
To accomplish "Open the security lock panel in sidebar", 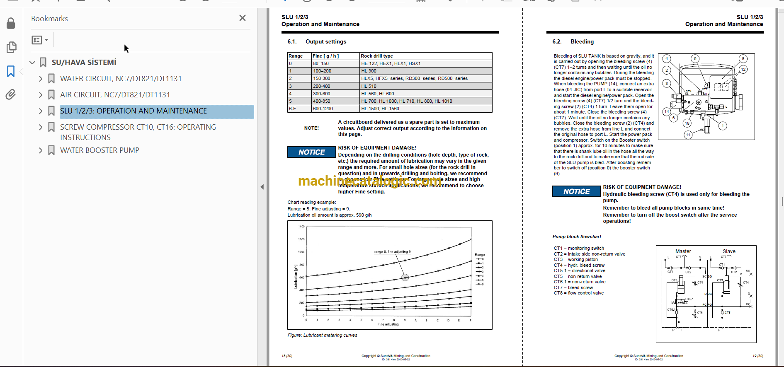I will tap(11, 23).
